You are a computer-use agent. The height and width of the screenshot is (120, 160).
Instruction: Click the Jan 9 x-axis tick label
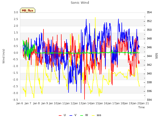point(44,103)
